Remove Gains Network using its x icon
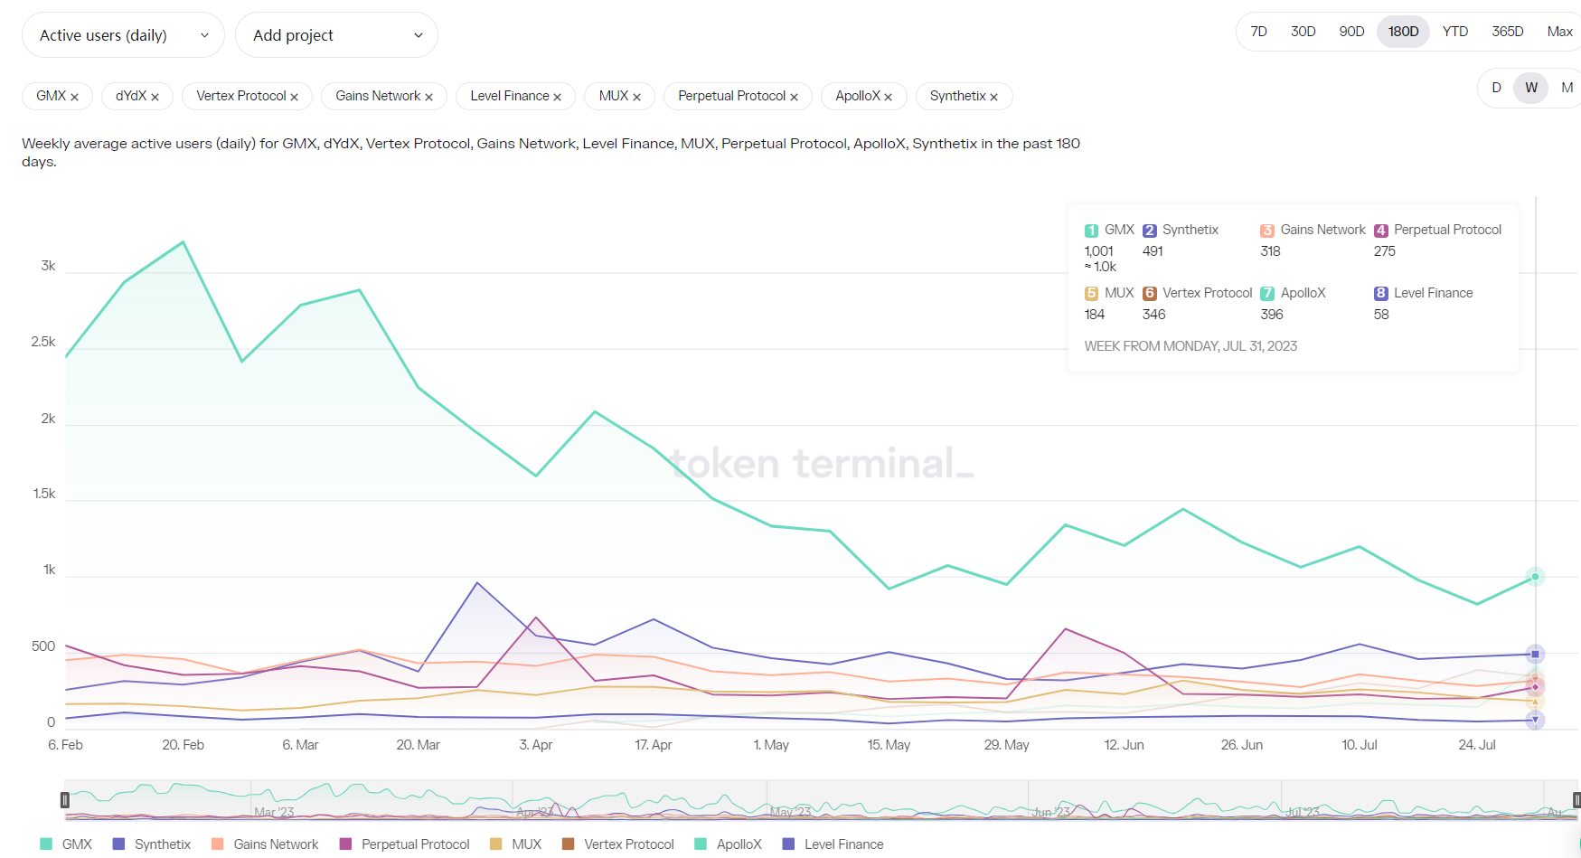Viewport: 1581px width, 858px height. click(428, 97)
